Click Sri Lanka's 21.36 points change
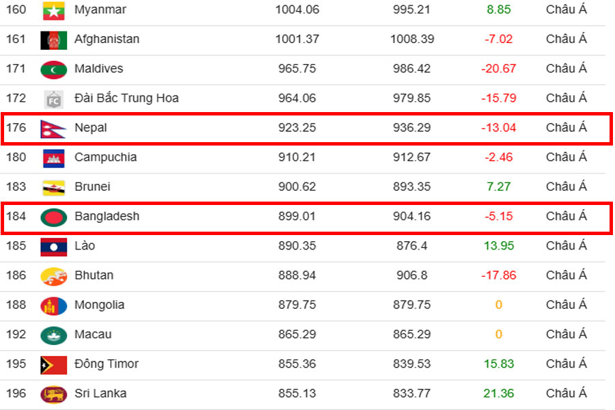 coord(498,394)
